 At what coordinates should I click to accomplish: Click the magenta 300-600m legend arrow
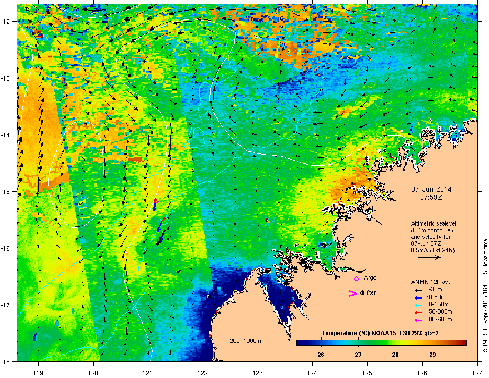[x=418, y=320]
